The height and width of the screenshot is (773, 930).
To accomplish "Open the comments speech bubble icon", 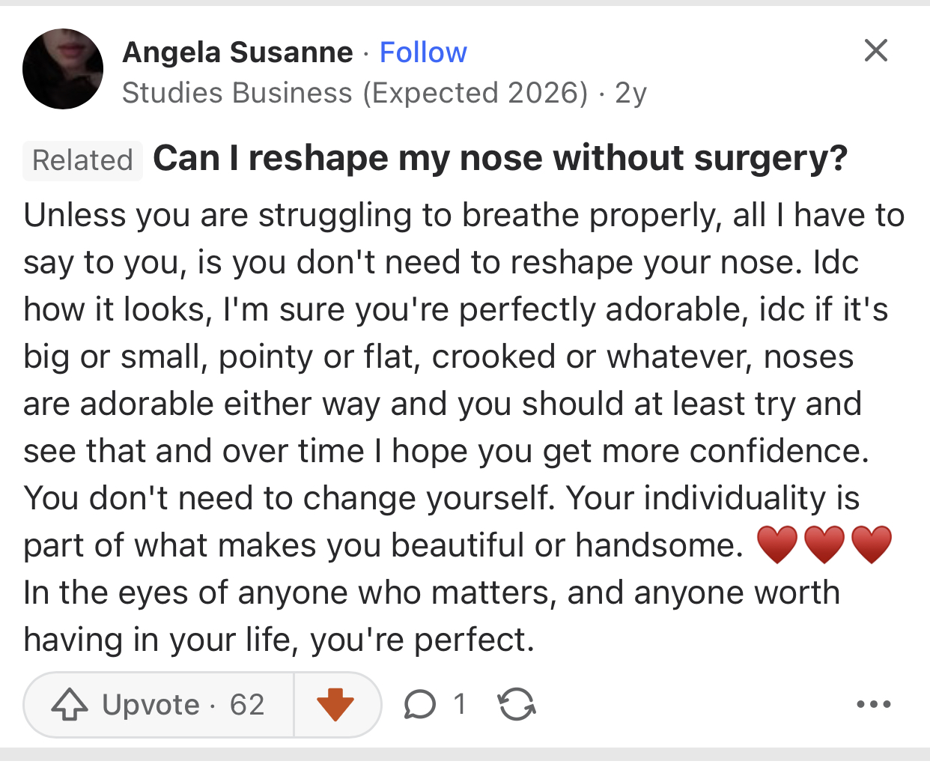I will click(419, 704).
